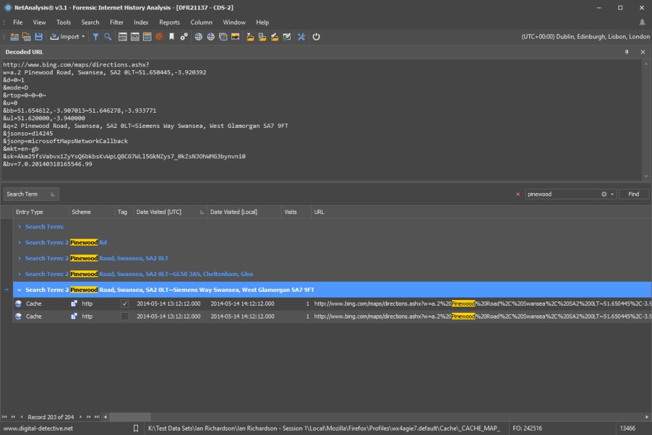Open the find box history dropdown arrow
Screen dimensions: 652x435
pos(612,194)
